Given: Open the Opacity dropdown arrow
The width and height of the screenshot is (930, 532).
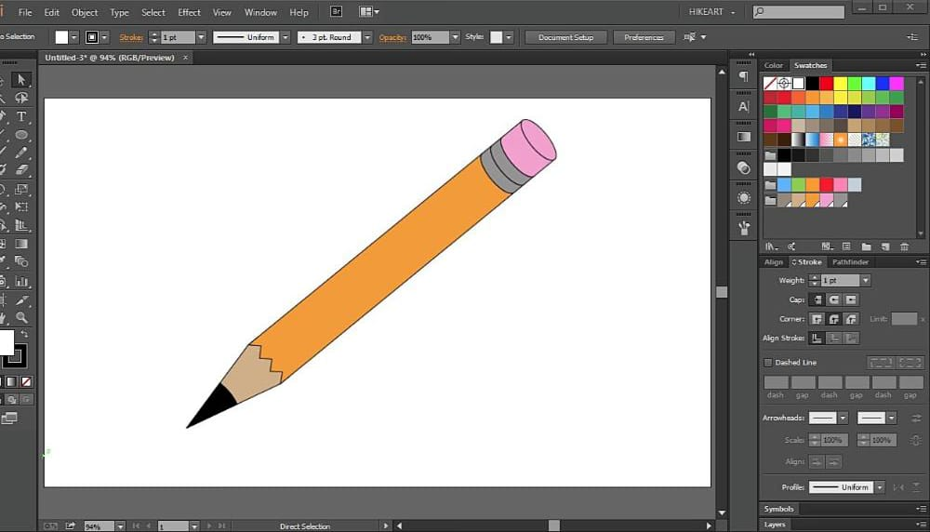Looking at the screenshot, I should (x=455, y=37).
